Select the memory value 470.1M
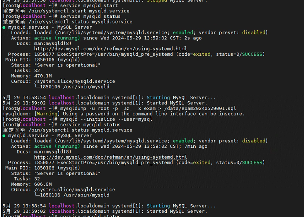Viewport: 304px width, 217px height. coord(43,76)
